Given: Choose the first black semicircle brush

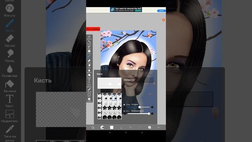Looking at the screenshot, I should [105, 117].
